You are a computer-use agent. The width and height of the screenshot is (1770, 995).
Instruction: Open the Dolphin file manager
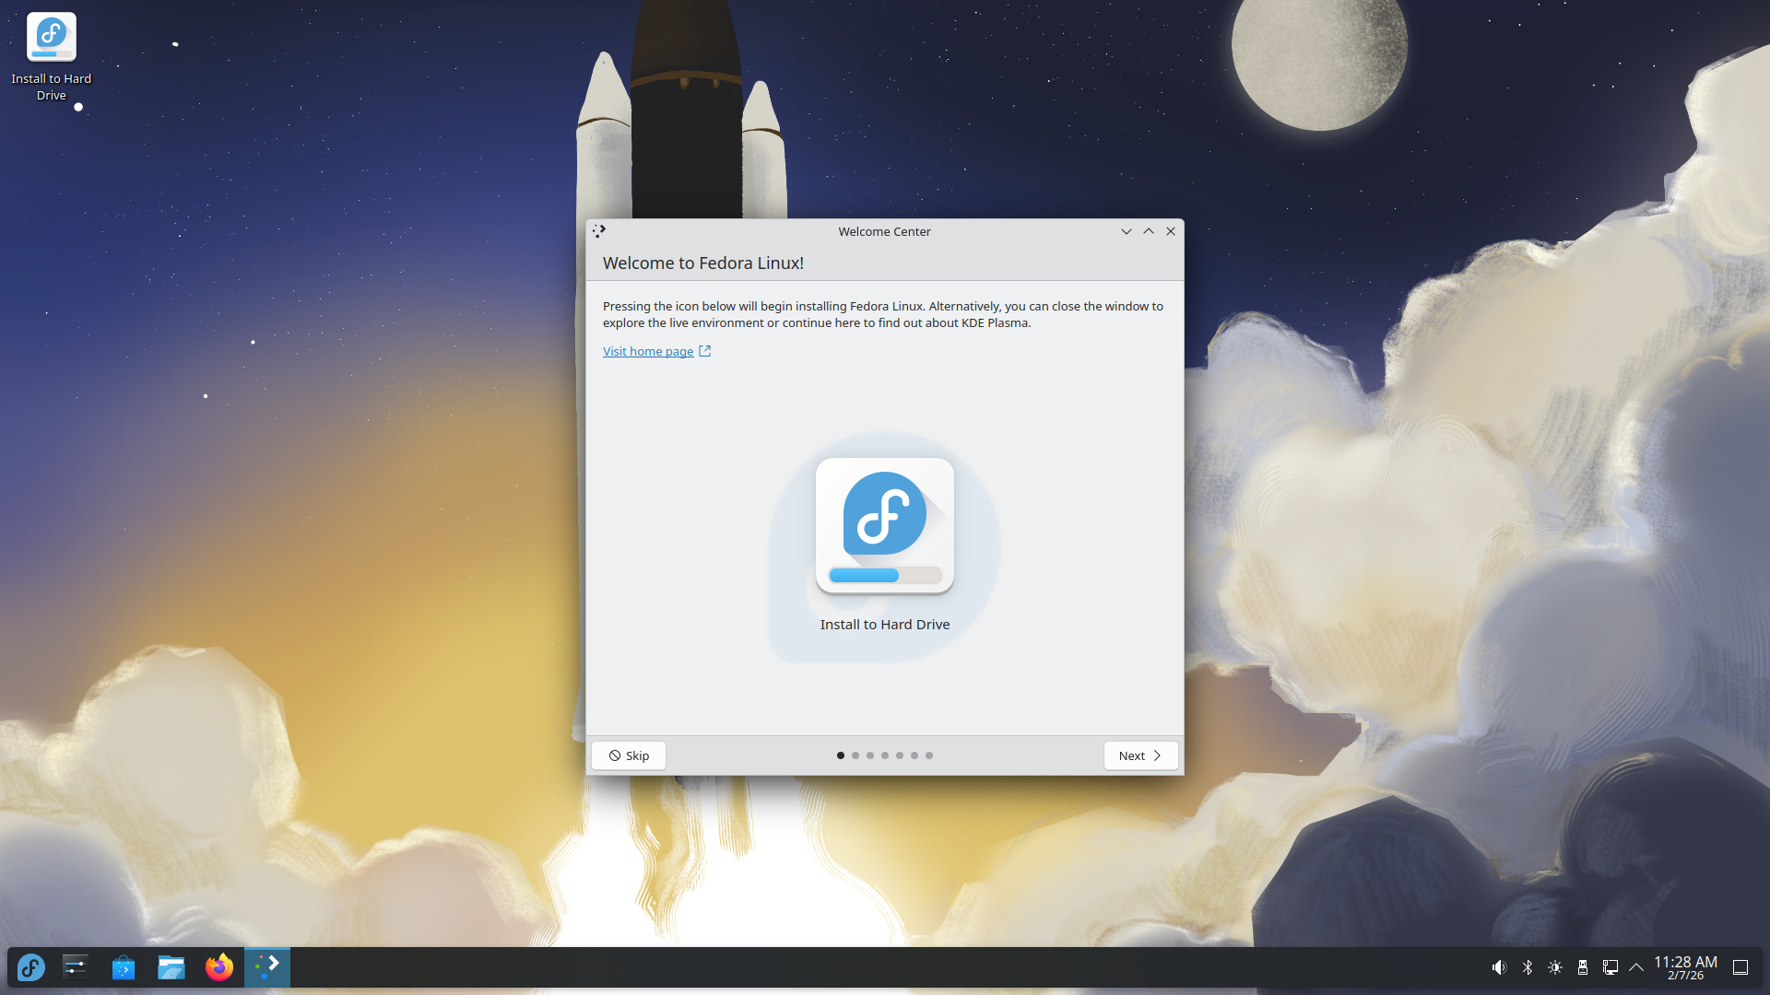point(171,967)
